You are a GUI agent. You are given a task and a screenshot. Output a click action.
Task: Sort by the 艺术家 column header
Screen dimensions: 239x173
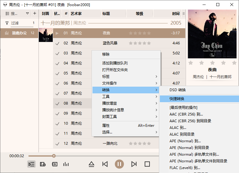click(x=85, y=13)
